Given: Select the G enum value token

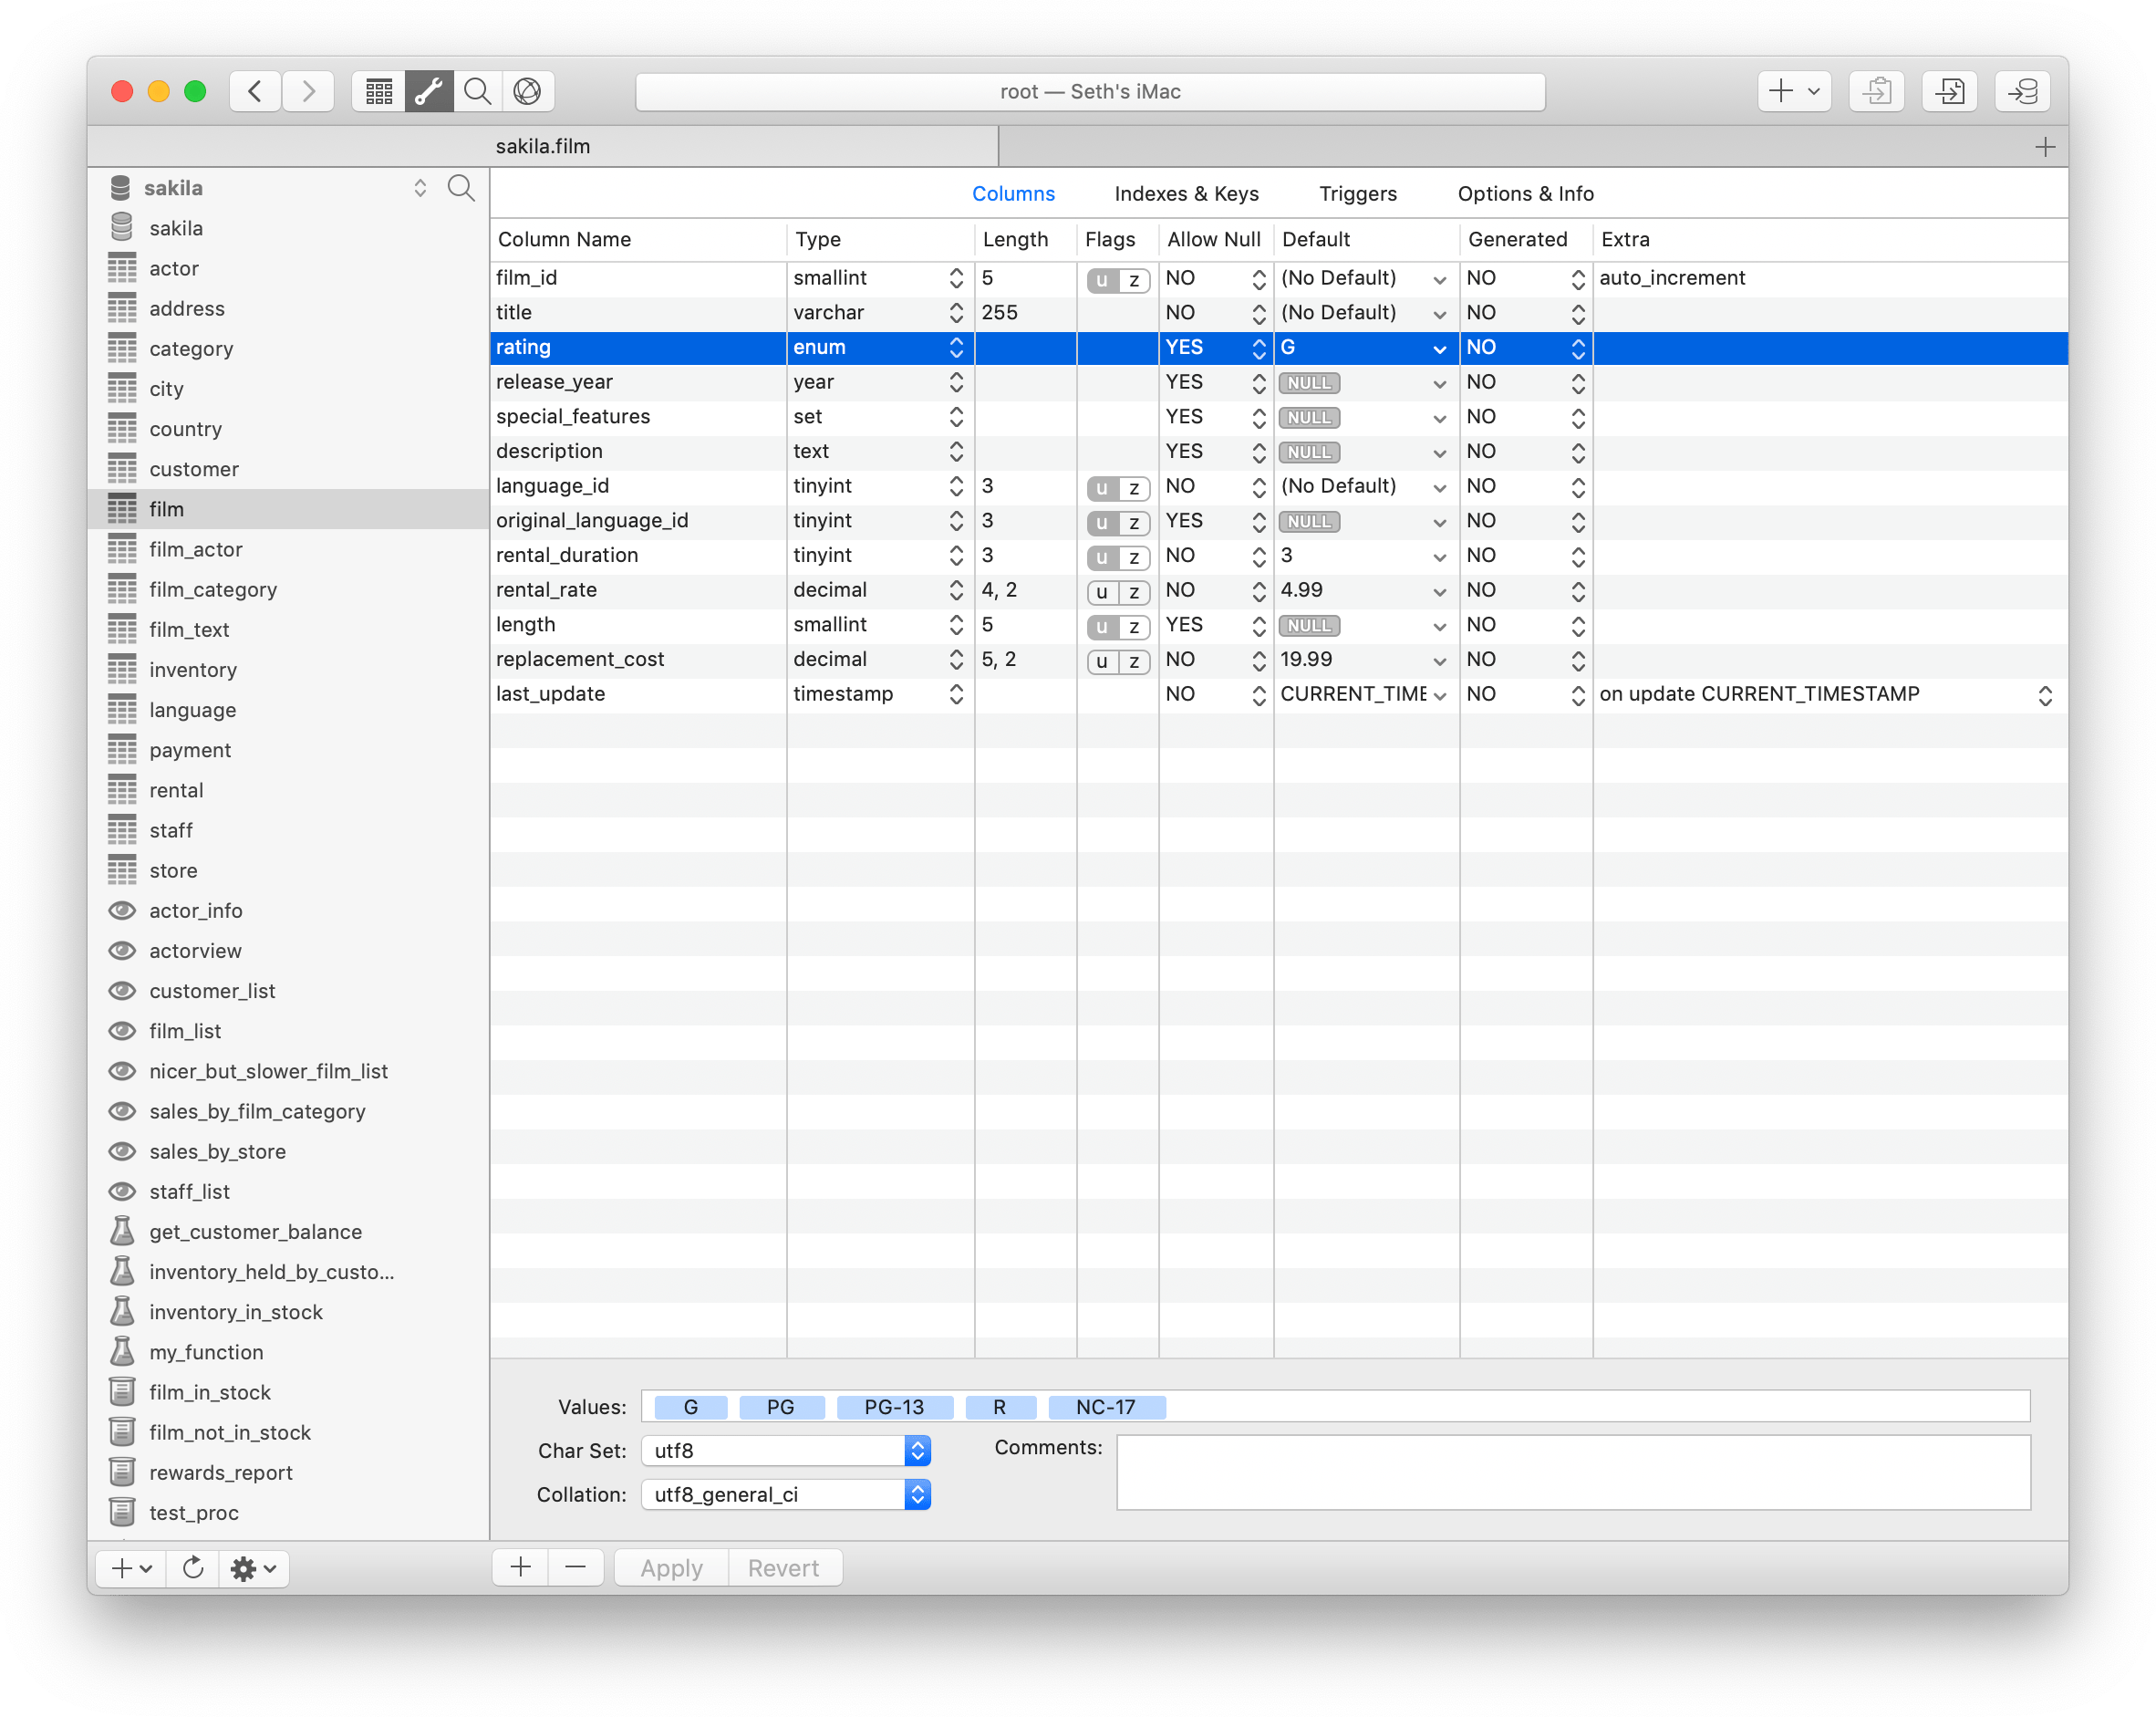Looking at the screenshot, I should point(691,1406).
